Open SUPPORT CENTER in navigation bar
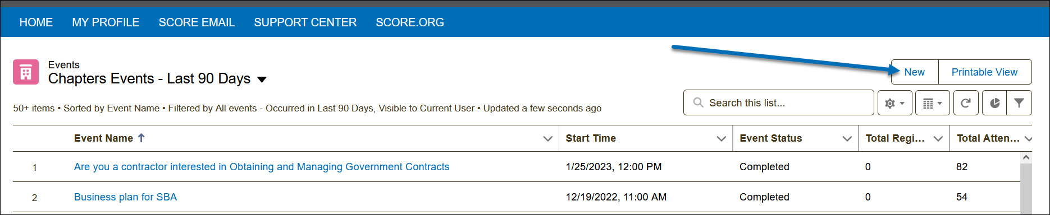 click(305, 22)
